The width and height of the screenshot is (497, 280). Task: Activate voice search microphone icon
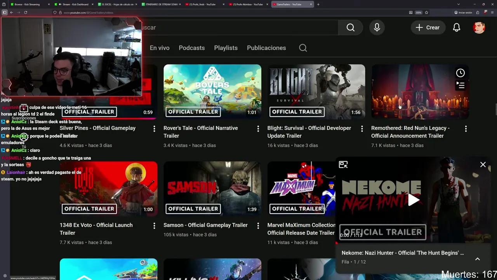pyautogui.click(x=377, y=28)
